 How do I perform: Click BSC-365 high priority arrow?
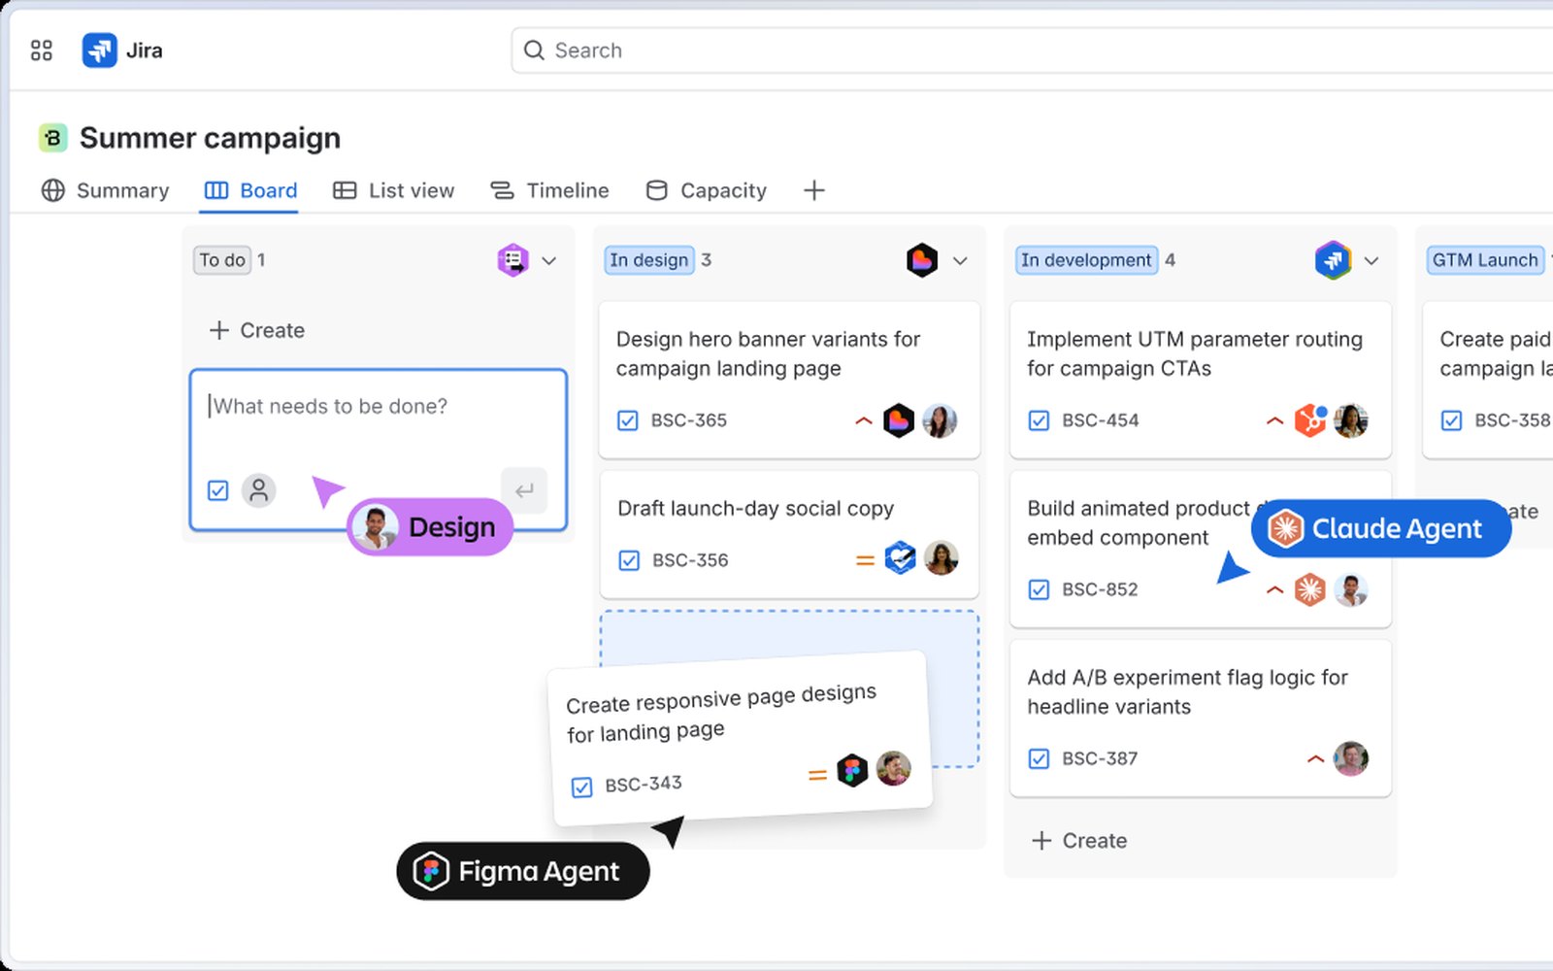864,420
